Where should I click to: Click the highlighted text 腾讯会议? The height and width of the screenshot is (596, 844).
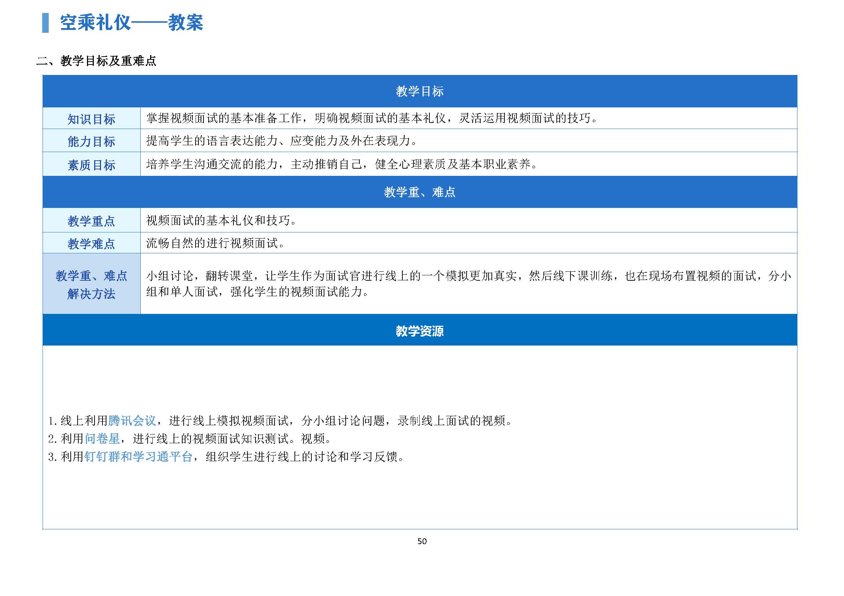pyautogui.click(x=132, y=421)
